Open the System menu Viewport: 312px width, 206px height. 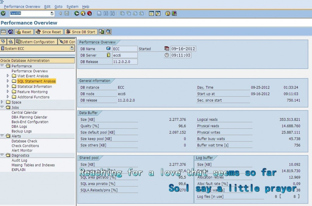[x=72, y=6]
